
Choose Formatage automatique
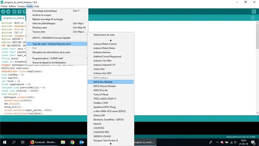tap(57, 11)
